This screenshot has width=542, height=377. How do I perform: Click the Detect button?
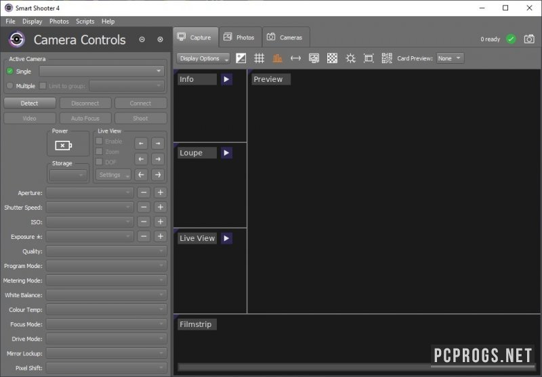coord(29,104)
